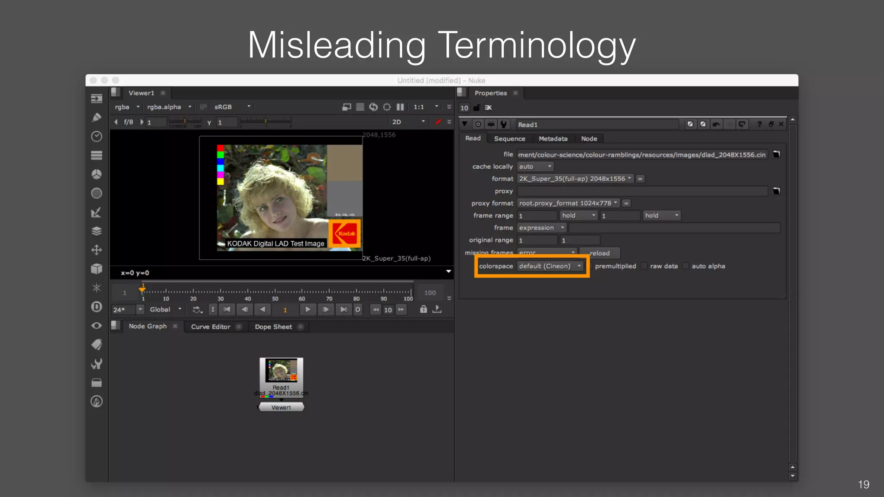
Task: Open the FurnaceCore plugins icon
Action: point(97,402)
